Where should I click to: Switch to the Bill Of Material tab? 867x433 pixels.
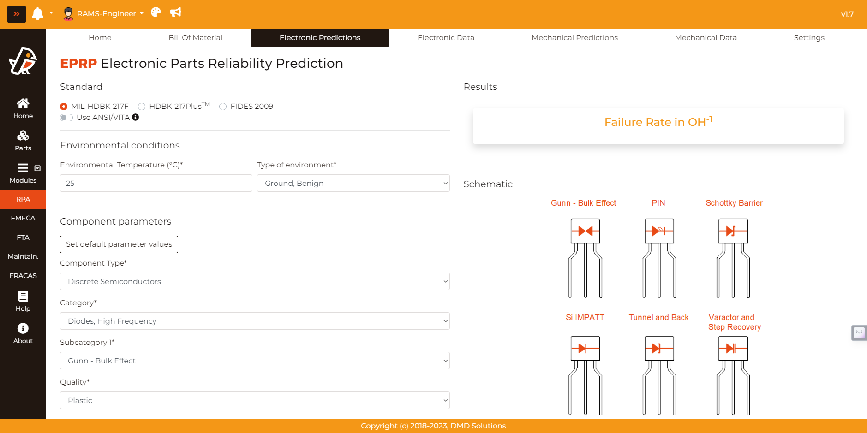[x=195, y=38]
